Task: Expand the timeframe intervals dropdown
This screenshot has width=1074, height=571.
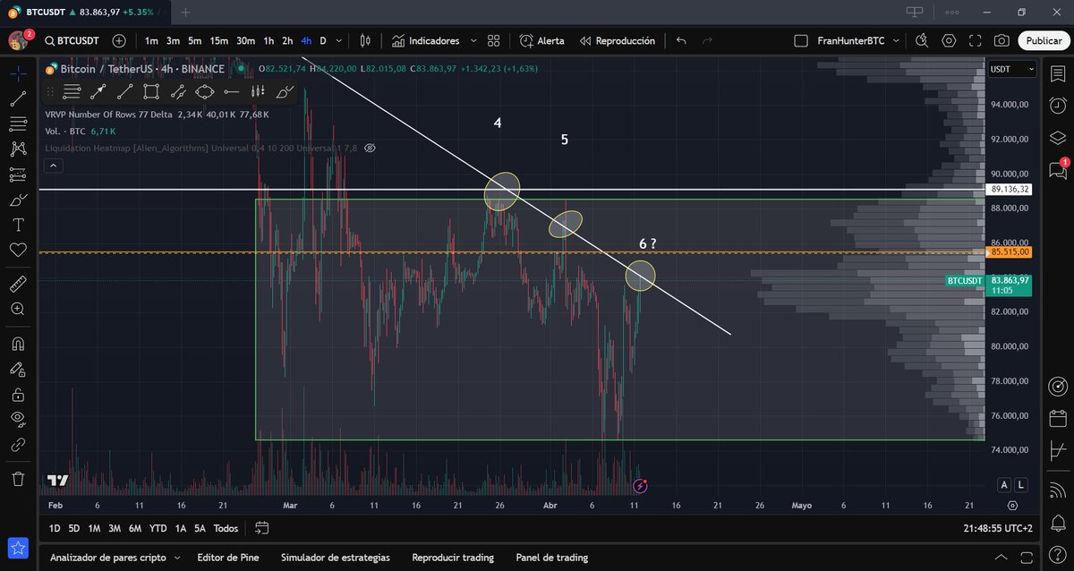Action: point(340,41)
